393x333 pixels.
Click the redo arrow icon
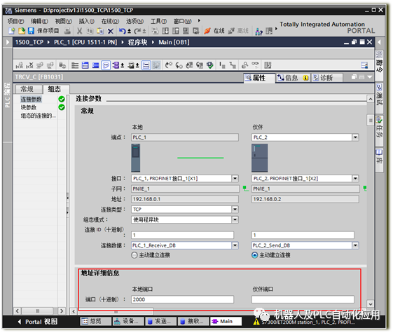pos(137,31)
